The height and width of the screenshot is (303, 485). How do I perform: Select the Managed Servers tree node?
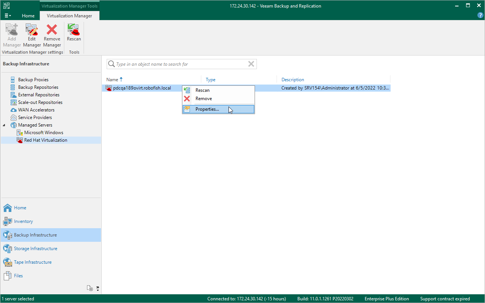click(x=35, y=125)
